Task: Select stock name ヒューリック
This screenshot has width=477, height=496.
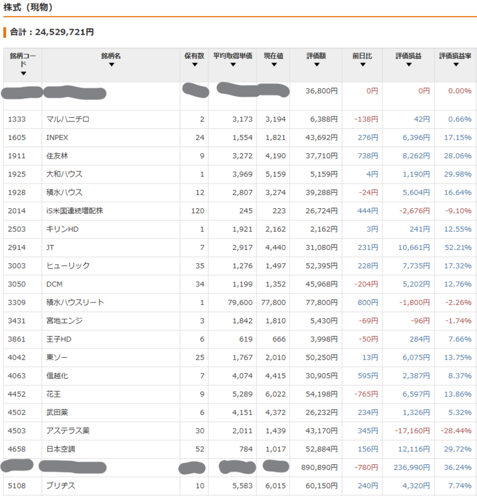Action: tap(68, 266)
